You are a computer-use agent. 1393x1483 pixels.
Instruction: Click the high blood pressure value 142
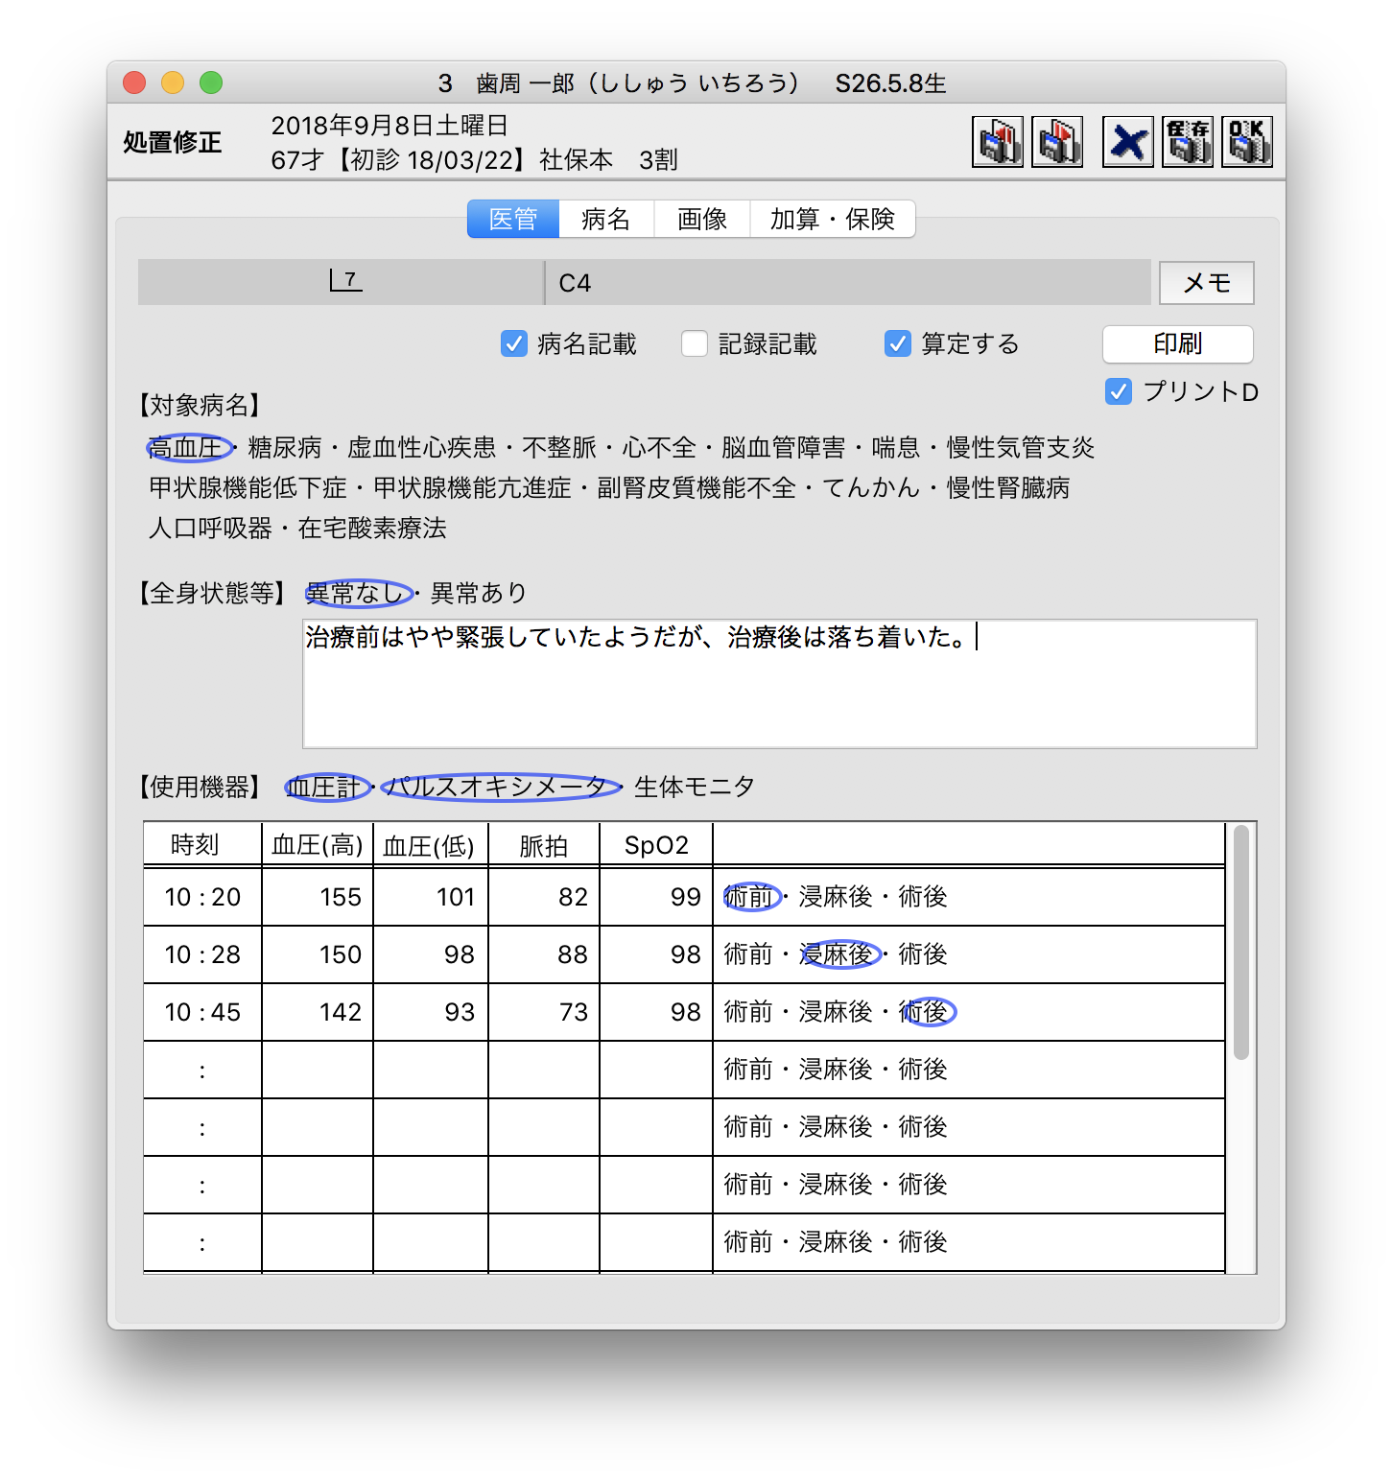318,1012
